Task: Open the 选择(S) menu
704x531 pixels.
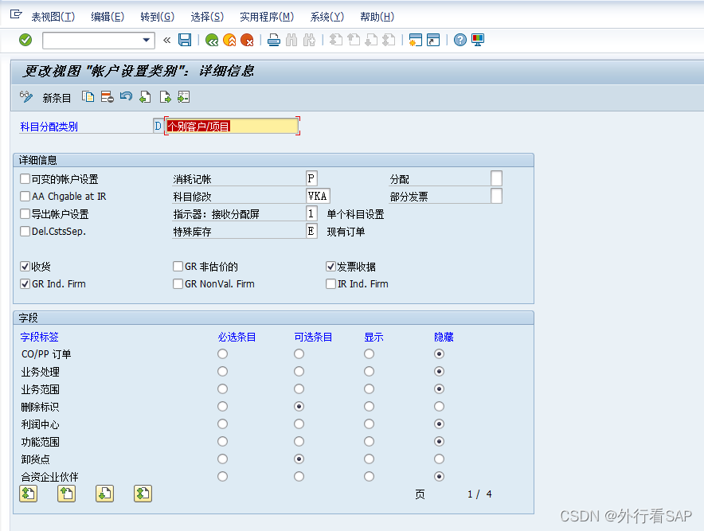Action: click(207, 17)
